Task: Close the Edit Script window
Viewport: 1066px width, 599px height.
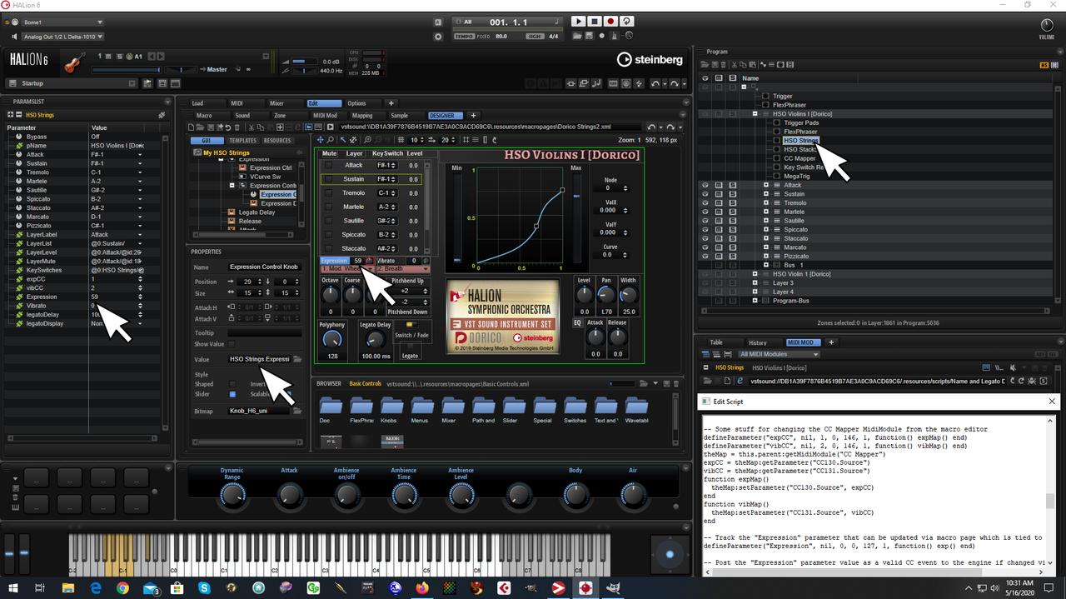Action: click(x=1051, y=402)
